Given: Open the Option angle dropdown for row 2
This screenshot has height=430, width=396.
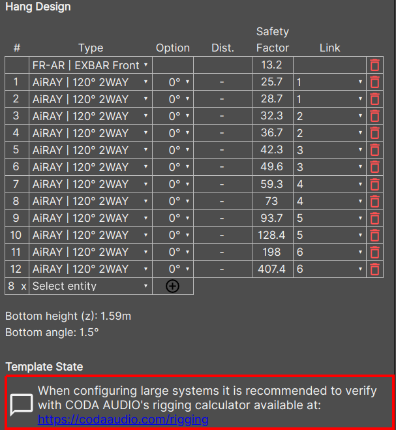Looking at the screenshot, I should coord(173,99).
